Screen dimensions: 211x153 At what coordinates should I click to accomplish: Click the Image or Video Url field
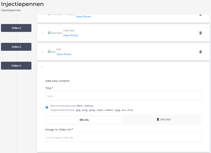[123, 137]
